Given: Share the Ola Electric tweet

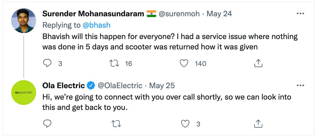Looking at the screenshot, I should [257, 124].
